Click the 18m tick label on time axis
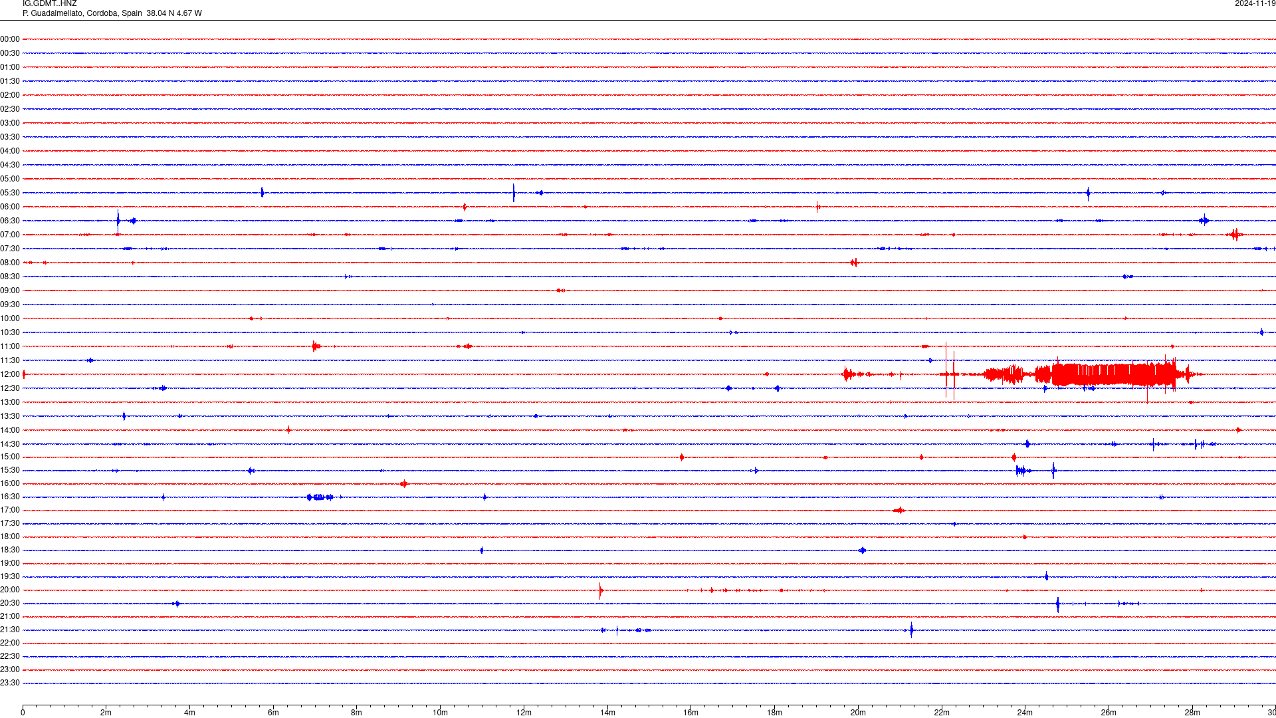Screen dimensions: 1276x718 click(x=774, y=713)
